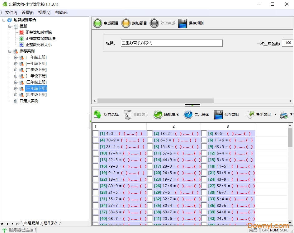This screenshot has width=294, height=233.
Task: Switch to the 题目保存 tab
Action: coord(50,223)
